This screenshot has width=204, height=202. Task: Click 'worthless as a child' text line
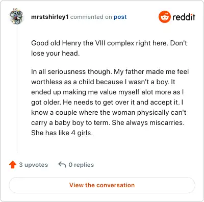[x=103, y=82]
